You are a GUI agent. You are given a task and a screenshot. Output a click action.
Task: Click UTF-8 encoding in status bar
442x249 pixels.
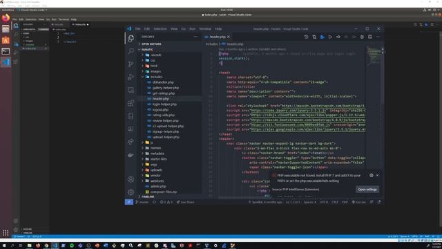(324, 202)
